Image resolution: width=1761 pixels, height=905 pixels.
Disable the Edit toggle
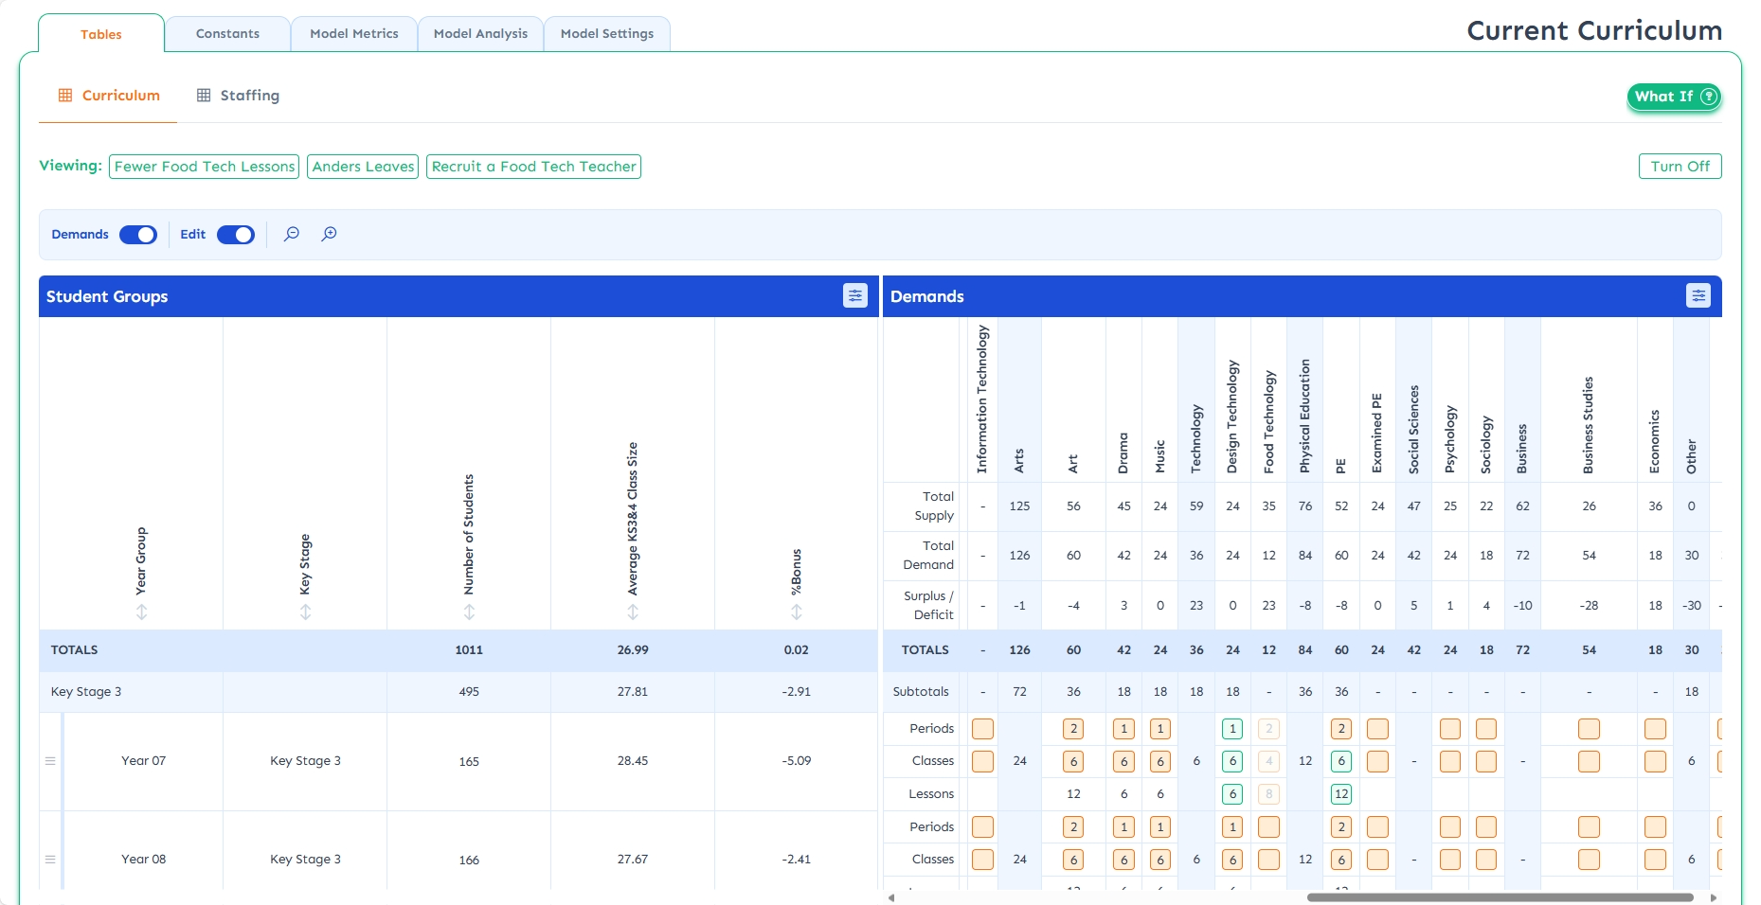coord(236,235)
